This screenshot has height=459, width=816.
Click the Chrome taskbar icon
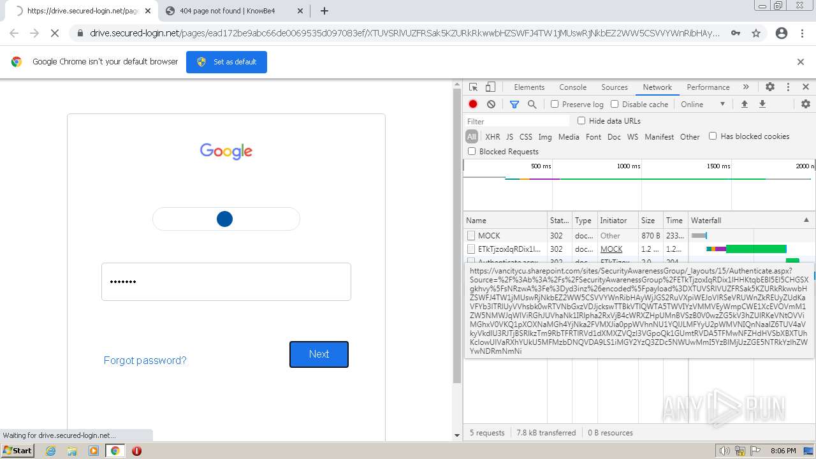point(115,451)
